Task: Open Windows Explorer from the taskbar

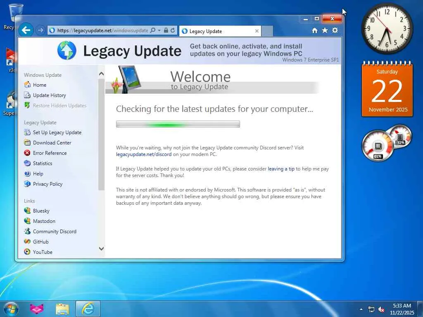Action: pyautogui.click(x=62, y=309)
